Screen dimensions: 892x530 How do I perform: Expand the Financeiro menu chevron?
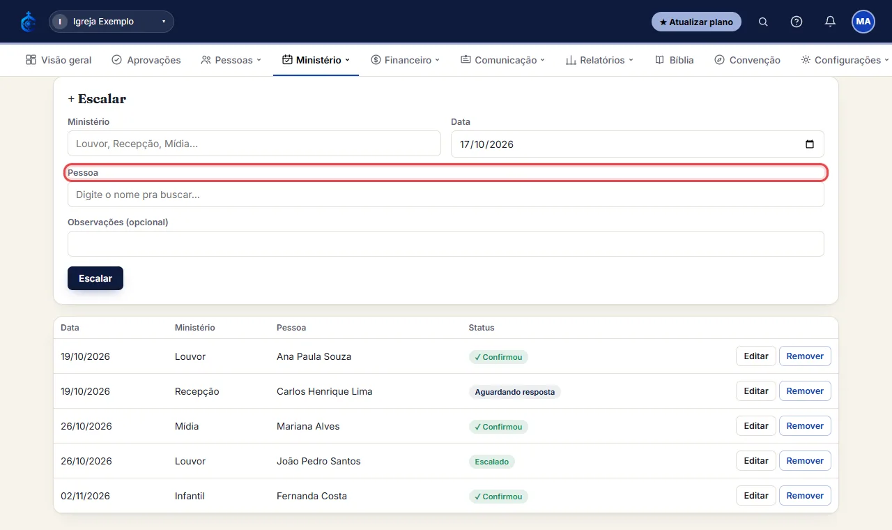click(x=438, y=60)
